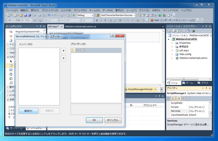Move member down with the down arrow
The width and height of the screenshot is (218, 141).
63,58
